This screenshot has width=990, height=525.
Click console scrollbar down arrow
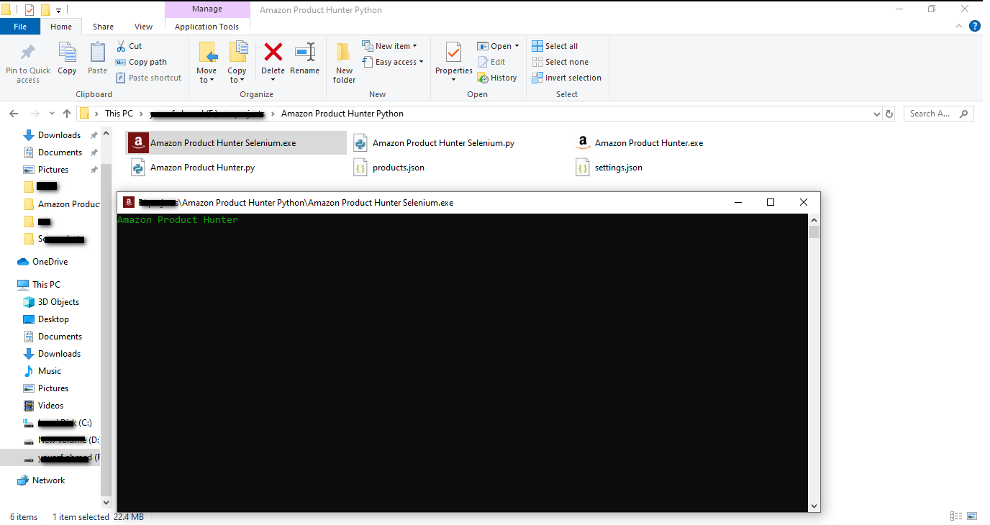point(814,506)
